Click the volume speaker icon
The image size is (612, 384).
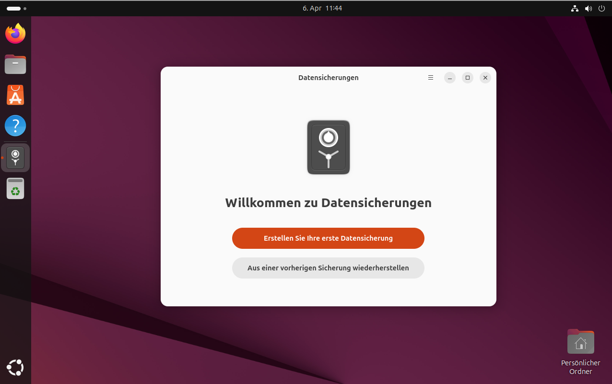click(588, 9)
